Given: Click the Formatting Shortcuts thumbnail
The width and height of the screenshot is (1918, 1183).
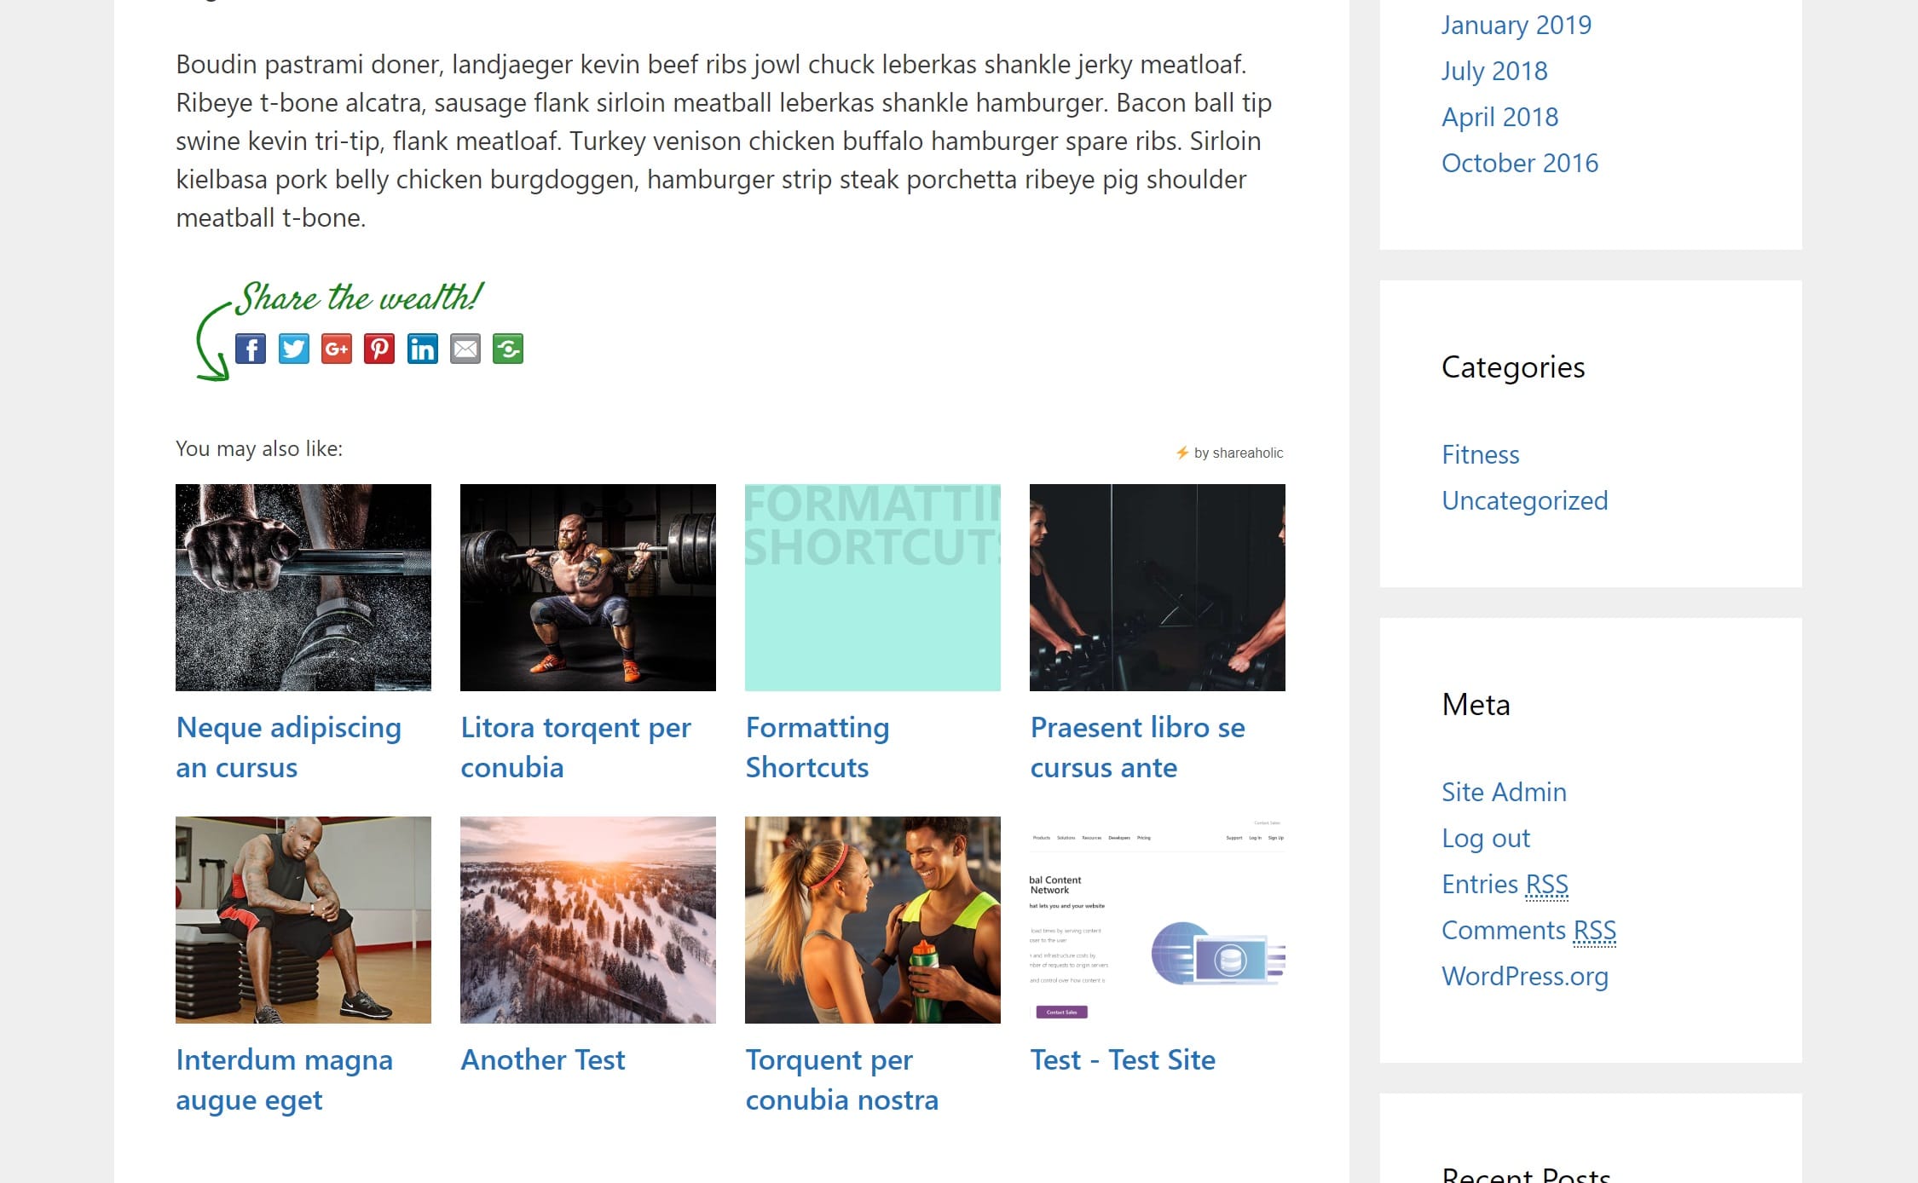Looking at the screenshot, I should tap(873, 587).
